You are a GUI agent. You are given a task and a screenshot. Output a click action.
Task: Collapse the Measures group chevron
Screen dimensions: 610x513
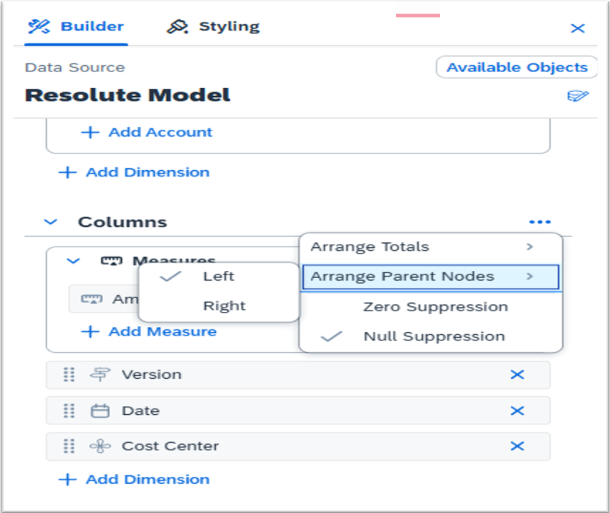(x=73, y=261)
